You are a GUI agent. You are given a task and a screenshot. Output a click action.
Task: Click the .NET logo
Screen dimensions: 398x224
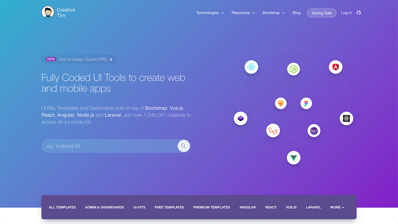[314, 131]
